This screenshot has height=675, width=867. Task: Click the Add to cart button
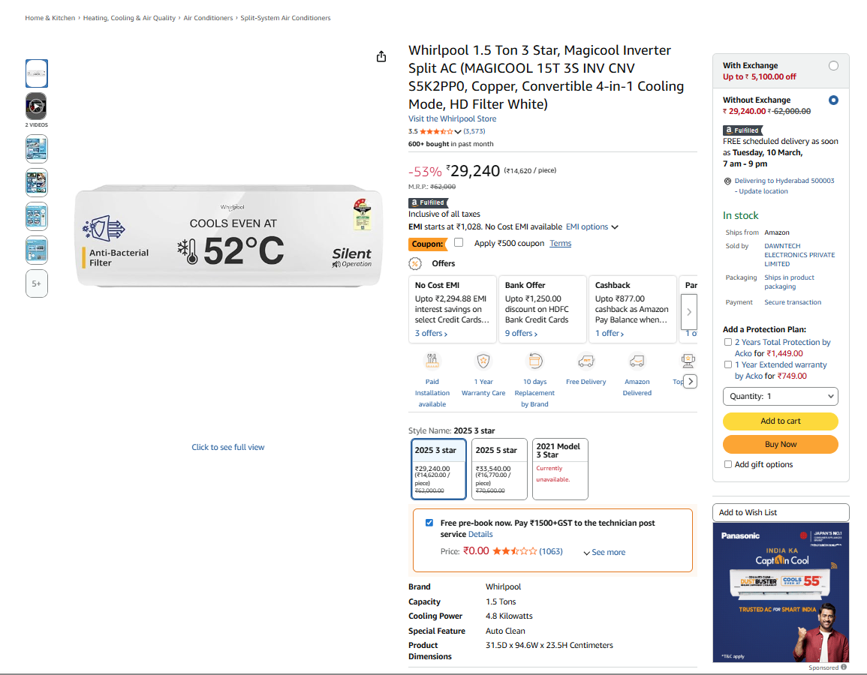[x=780, y=421]
